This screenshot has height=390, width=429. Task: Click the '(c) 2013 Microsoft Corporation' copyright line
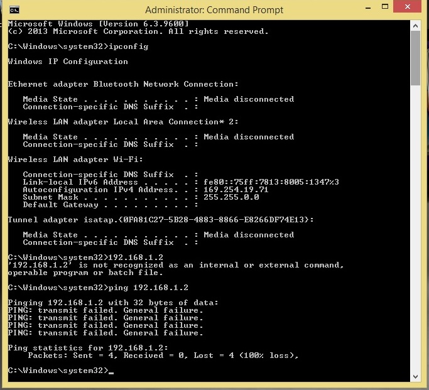coord(138,31)
